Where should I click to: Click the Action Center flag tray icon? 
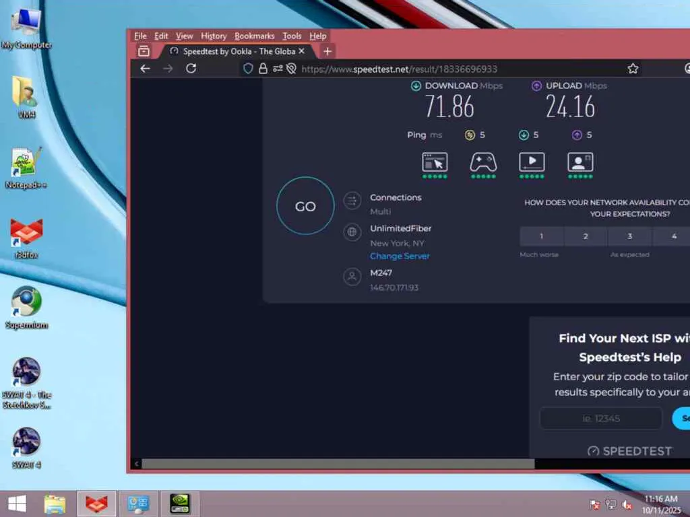[594, 504]
